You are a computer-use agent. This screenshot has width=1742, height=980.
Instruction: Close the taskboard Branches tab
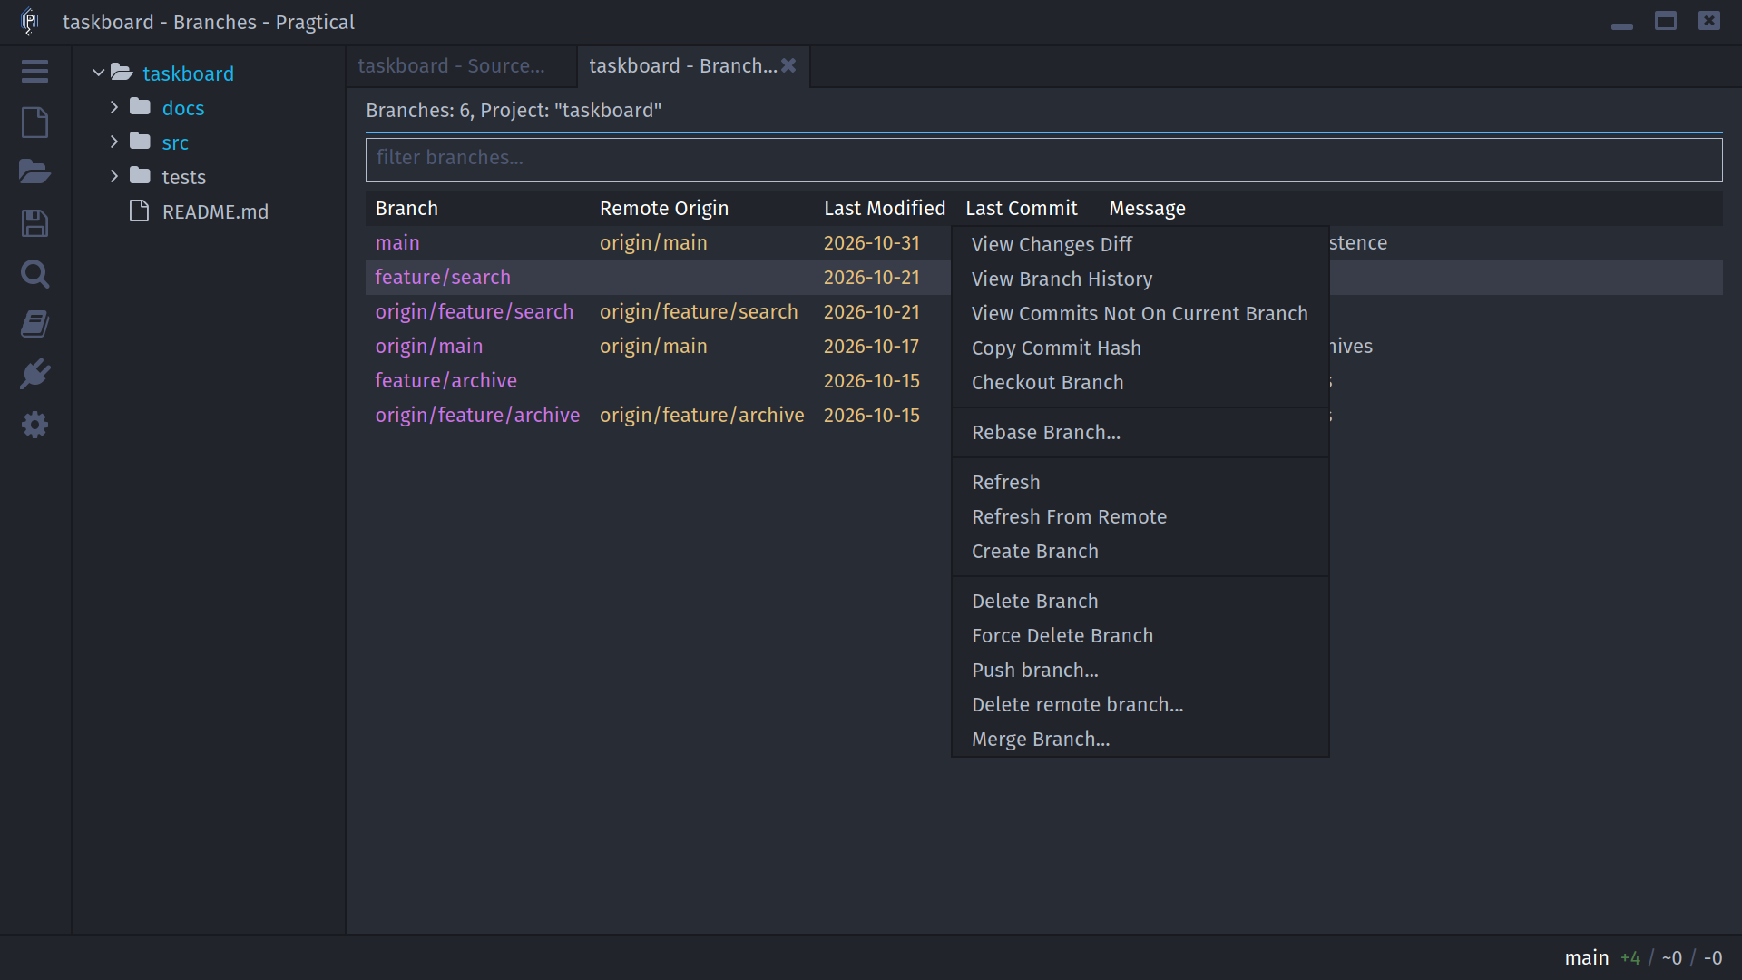point(788,65)
